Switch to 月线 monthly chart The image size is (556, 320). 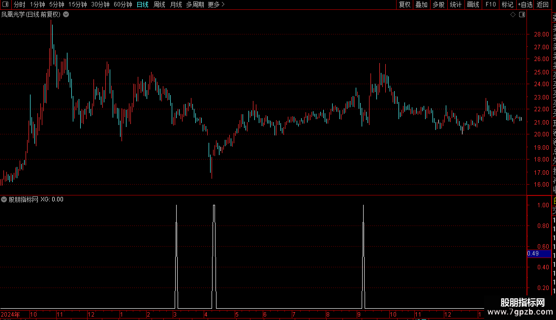coord(176,4)
